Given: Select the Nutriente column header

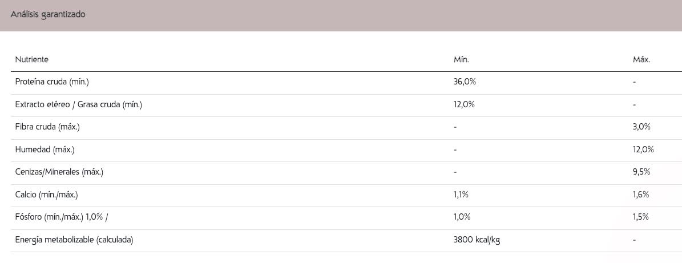Looking at the screenshot, I should click(x=32, y=60).
